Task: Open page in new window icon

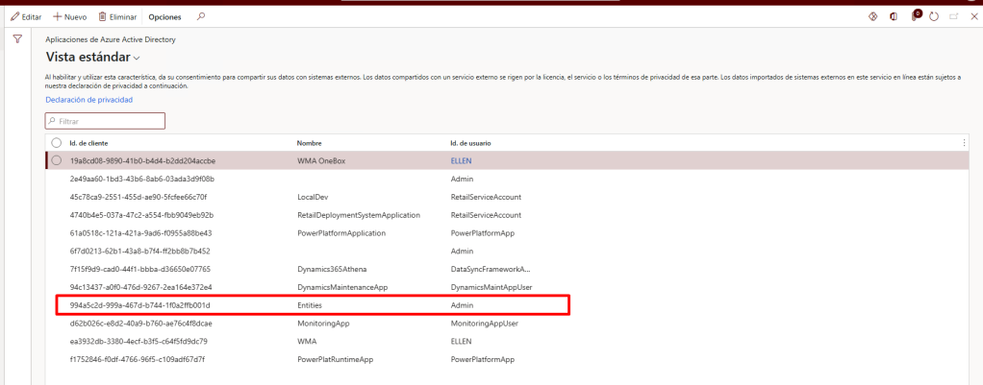Action: (954, 16)
